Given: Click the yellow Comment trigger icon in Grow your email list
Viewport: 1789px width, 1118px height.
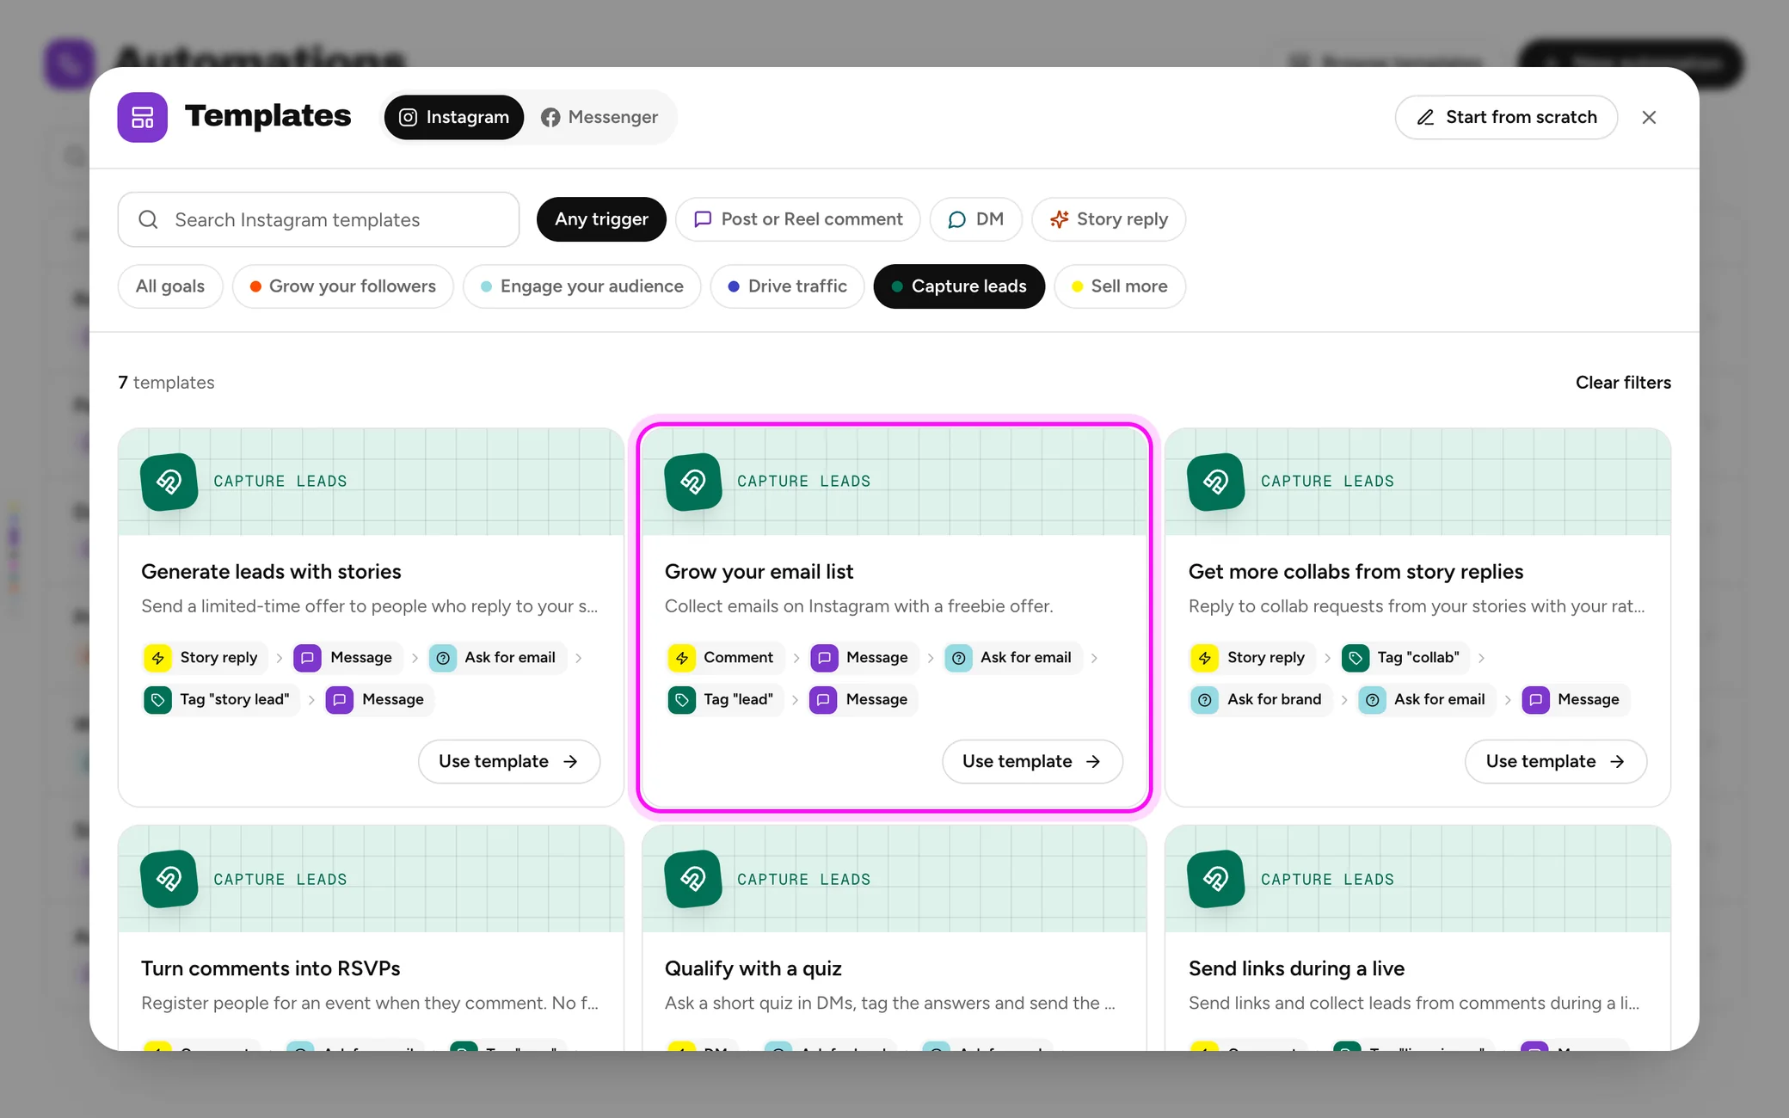Looking at the screenshot, I should pyautogui.click(x=682, y=658).
